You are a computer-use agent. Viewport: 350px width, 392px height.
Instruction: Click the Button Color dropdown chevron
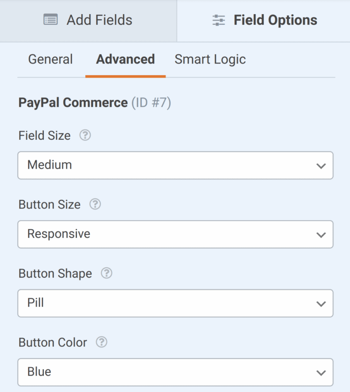tap(321, 372)
